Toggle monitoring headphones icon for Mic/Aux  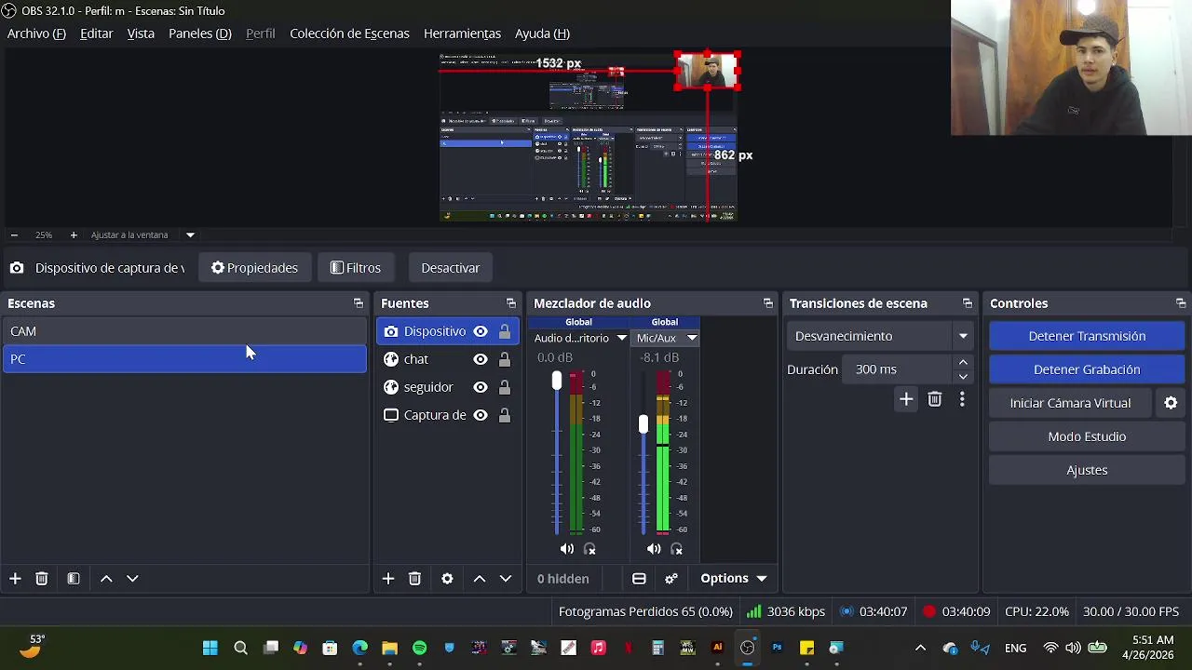pos(676,549)
